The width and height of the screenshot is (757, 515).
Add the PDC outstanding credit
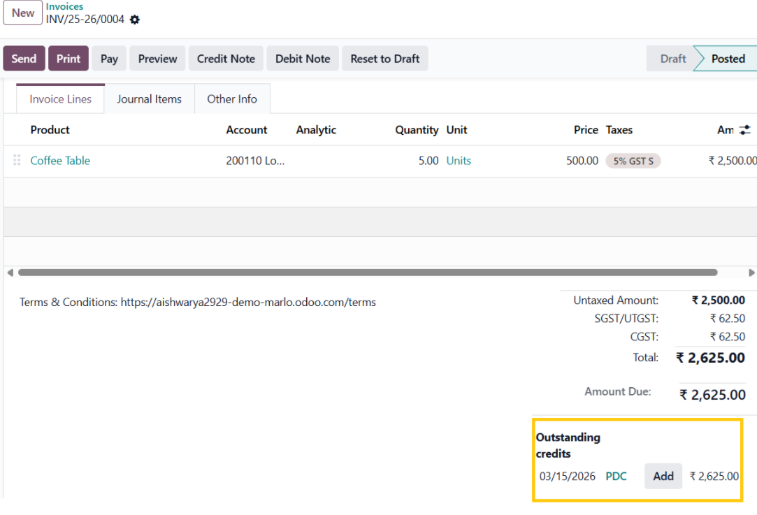(x=663, y=477)
